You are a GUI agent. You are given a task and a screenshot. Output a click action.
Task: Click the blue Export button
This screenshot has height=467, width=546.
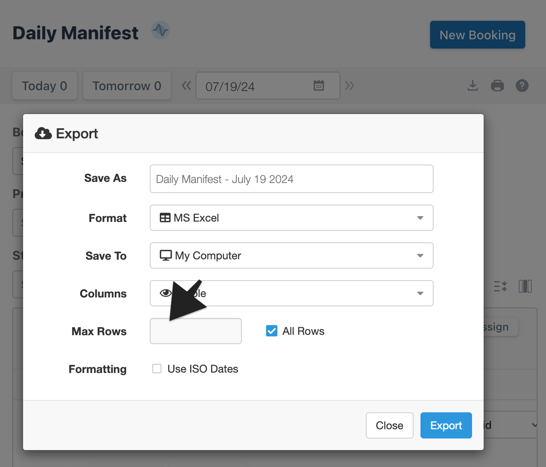tap(446, 425)
